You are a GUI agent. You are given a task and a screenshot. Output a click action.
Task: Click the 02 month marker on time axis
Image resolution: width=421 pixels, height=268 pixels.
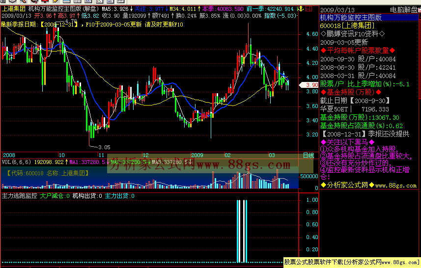227,155
